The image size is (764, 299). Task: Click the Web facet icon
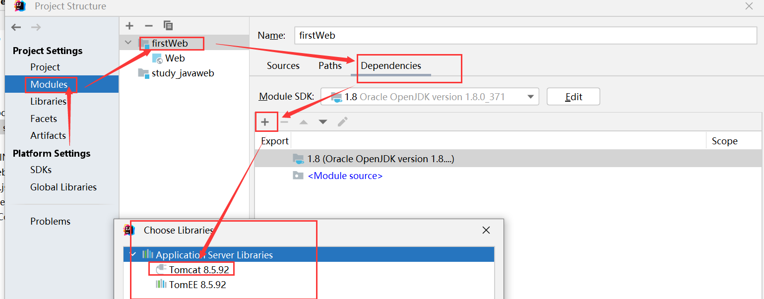[157, 59]
